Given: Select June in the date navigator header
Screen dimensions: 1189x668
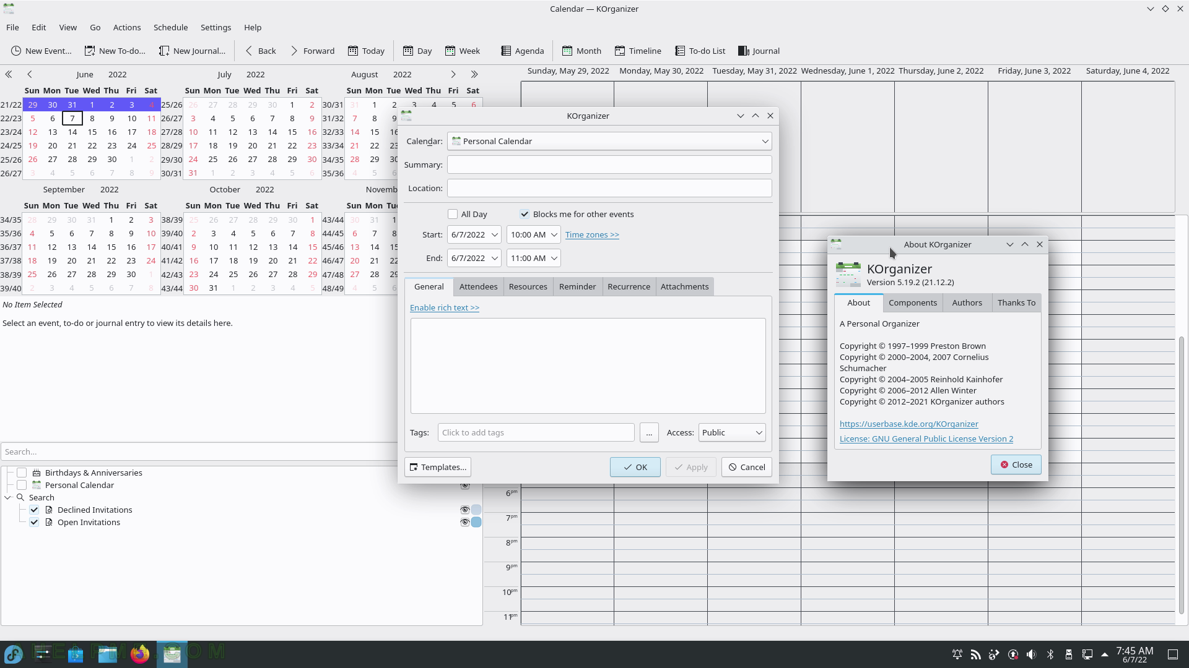Looking at the screenshot, I should [x=85, y=74].
